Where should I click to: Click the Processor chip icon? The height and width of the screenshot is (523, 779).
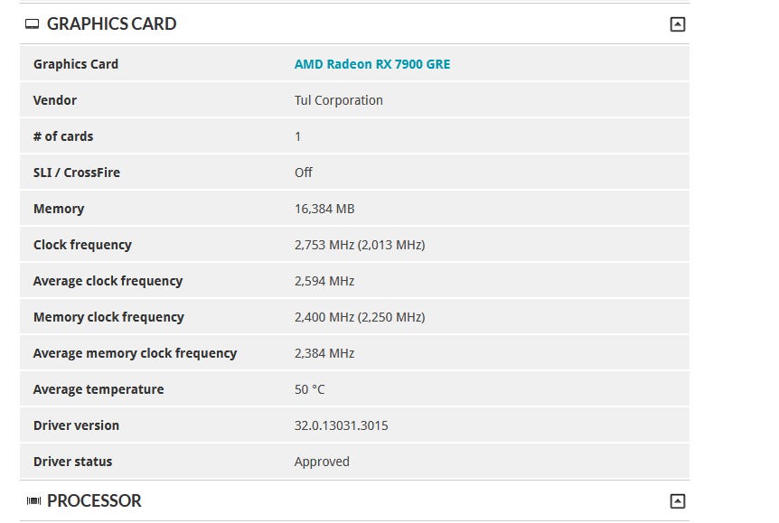coord(33,500)
